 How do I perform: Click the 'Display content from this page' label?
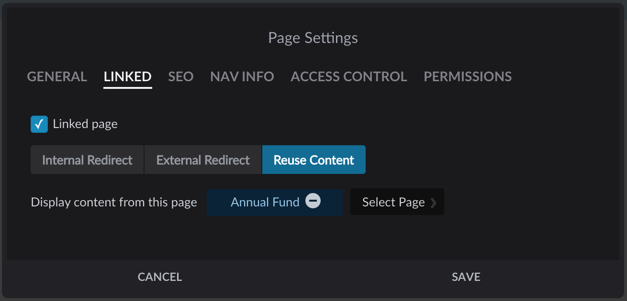point(114,202)
